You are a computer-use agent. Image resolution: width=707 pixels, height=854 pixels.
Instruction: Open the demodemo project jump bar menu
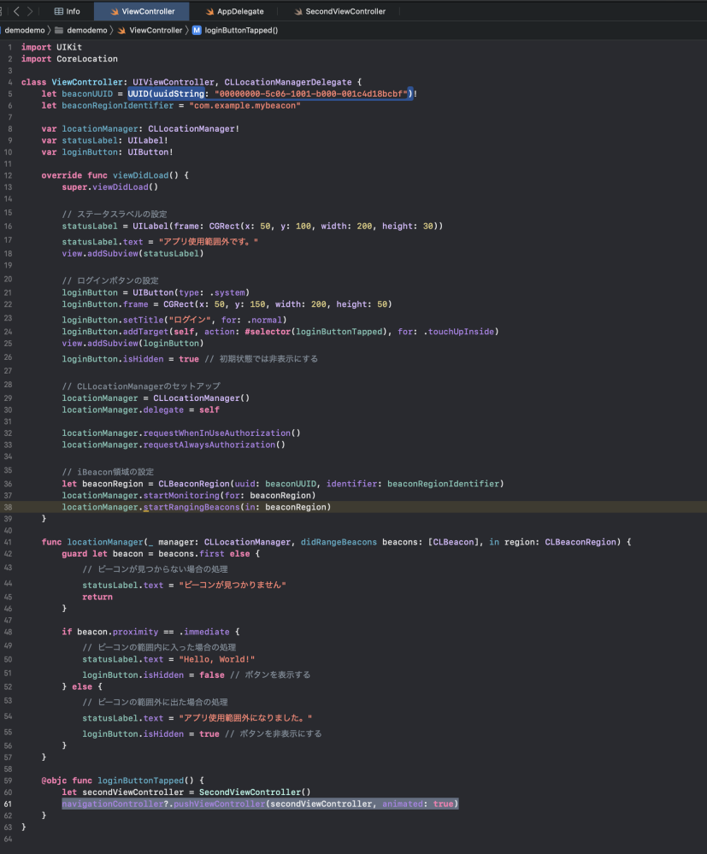click(x=23, y=30)
